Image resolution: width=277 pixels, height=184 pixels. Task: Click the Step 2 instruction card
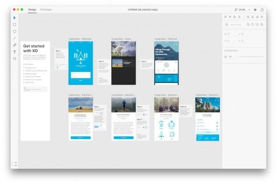pos(104,72)
